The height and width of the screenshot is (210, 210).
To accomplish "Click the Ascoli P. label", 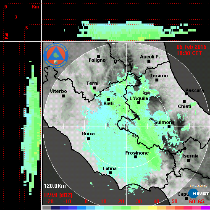I will [150, 57].
